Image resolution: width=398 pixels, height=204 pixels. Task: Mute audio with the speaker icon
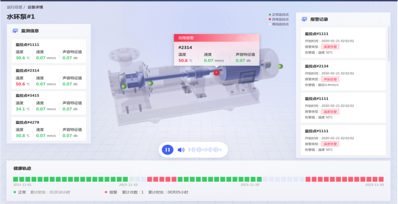(x=181, y=150)
